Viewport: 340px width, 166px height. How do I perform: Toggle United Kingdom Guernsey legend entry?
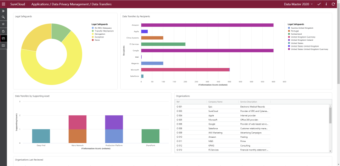pos(302,37)
